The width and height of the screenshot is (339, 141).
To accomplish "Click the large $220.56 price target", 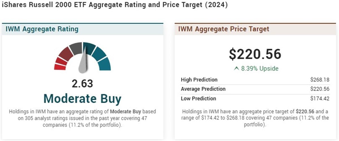I will click(x=255, y=54).
